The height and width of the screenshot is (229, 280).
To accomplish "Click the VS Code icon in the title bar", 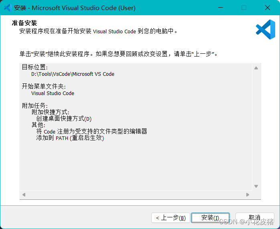I will pyautogui.click(x=8, y=8).
